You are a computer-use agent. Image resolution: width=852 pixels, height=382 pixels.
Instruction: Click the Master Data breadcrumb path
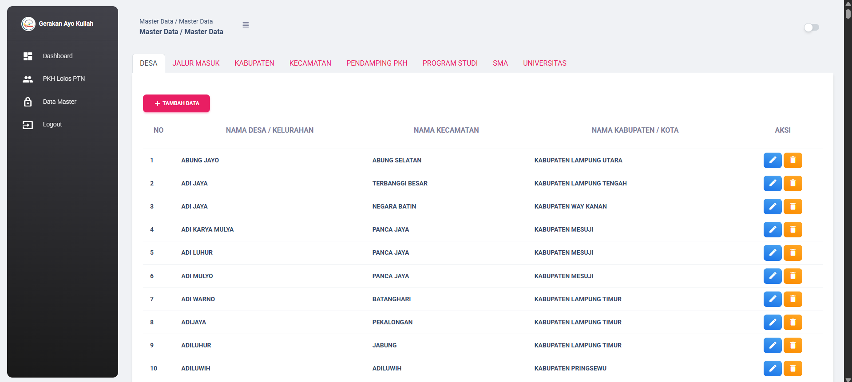point(176,21)
